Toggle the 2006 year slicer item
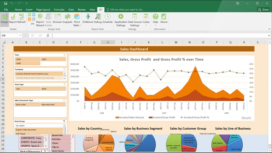 (27, 60)
